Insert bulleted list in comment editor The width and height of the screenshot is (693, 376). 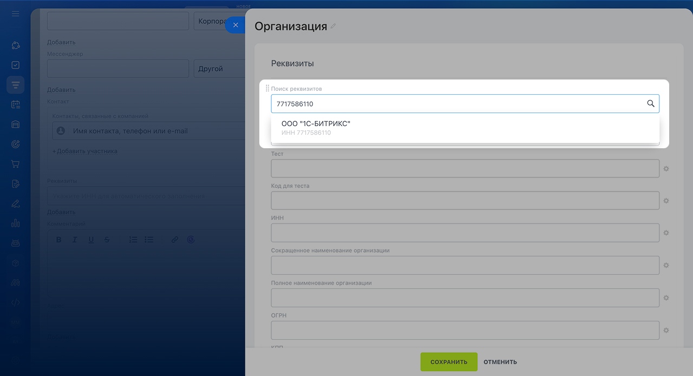coord(149,240)
